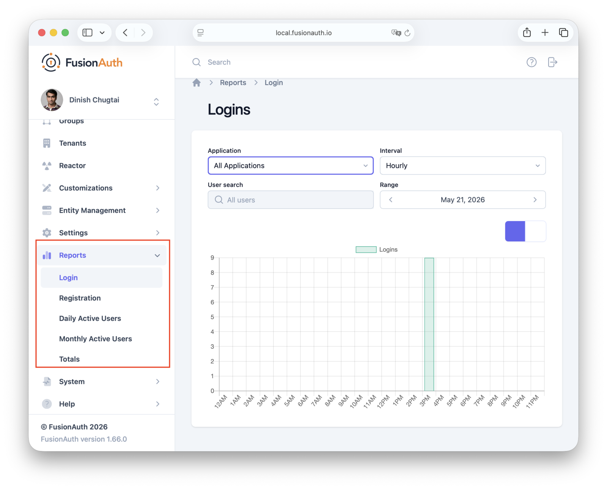Click the Reports breadcrumb link

[x=233, y=83]
